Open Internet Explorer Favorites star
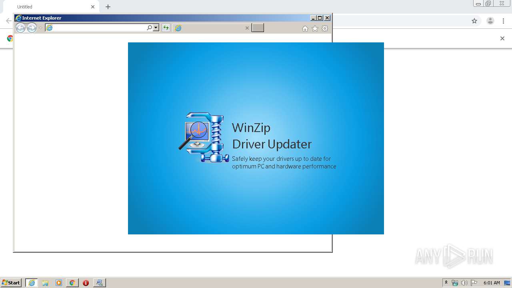512x288 pixels. [x=315, y=28]
